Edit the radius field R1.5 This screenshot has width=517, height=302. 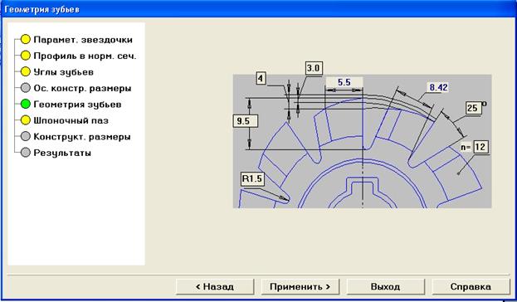tap(252, 178)
